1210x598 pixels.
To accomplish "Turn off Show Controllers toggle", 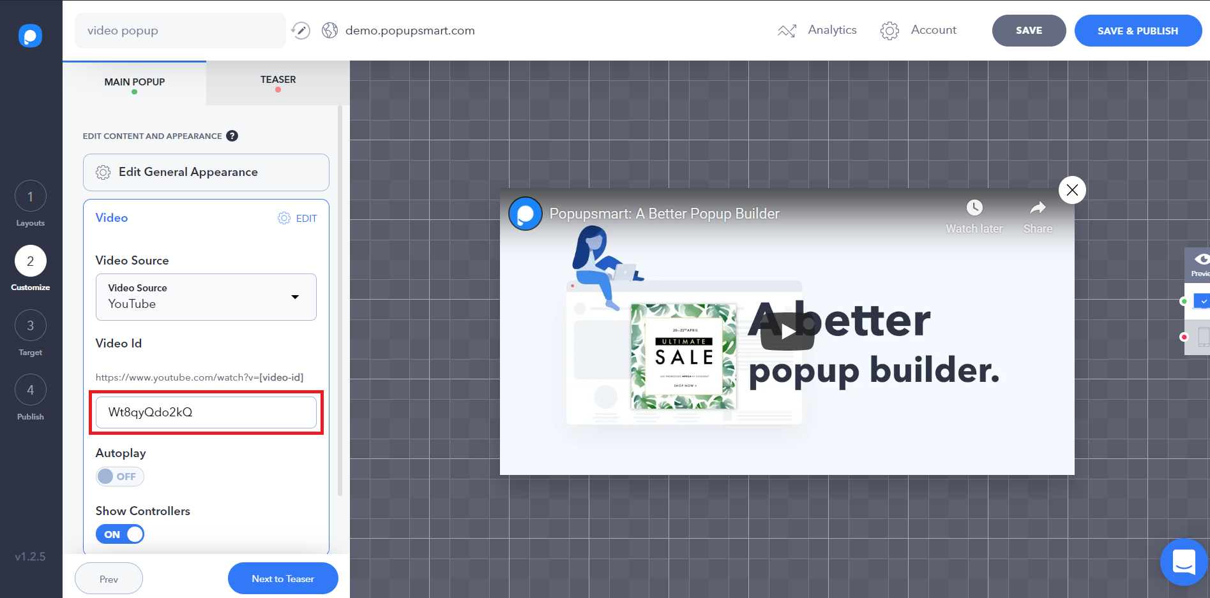I will (x=120, y=534).
